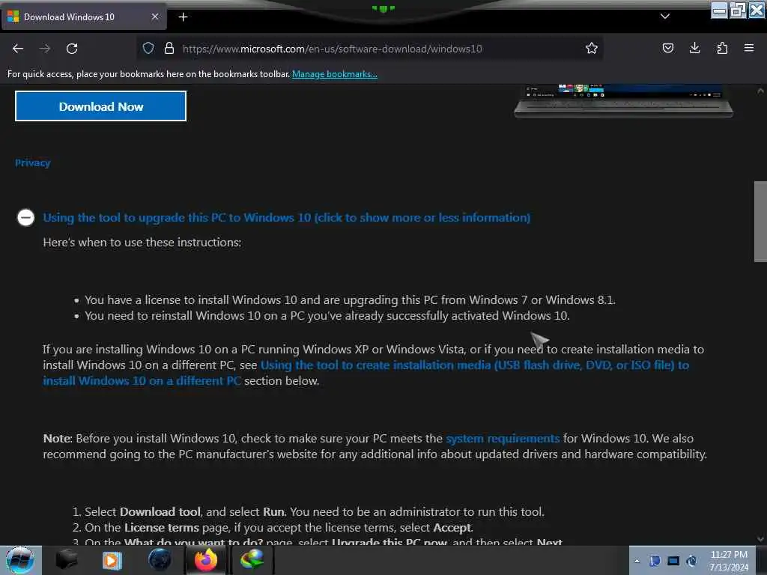Screen dimensions: 767x575
Task: Open the 'create installation media' link
Action: tap(366, 373)
